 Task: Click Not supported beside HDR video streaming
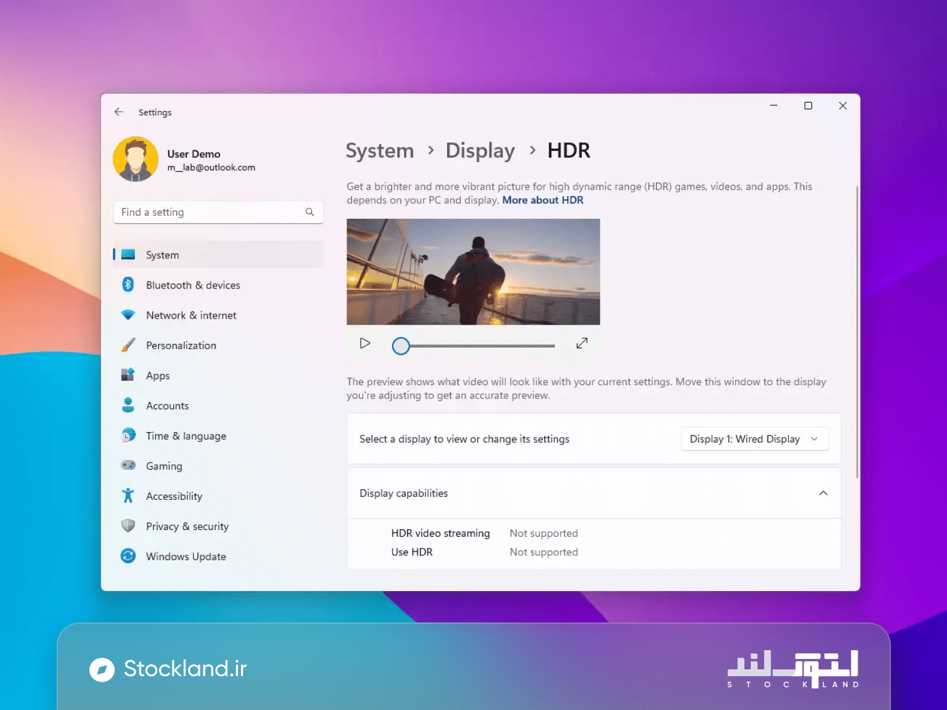[544, 533]
